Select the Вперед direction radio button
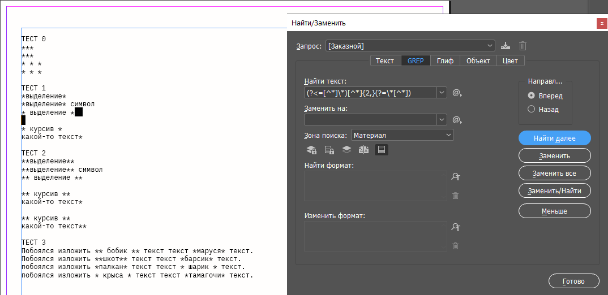The height and width of the screenshot is (295, 608). click(x=531, y=96)
